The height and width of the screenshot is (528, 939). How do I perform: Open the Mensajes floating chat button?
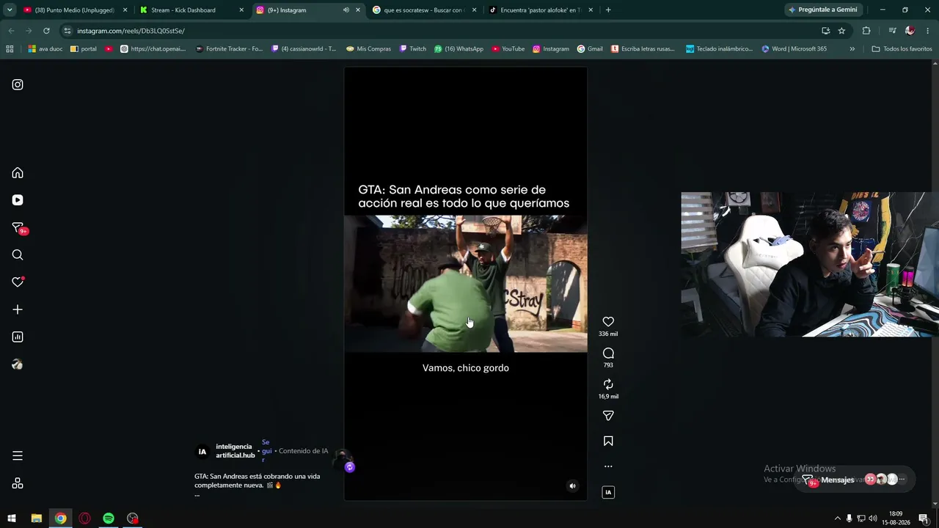(837, 480)
